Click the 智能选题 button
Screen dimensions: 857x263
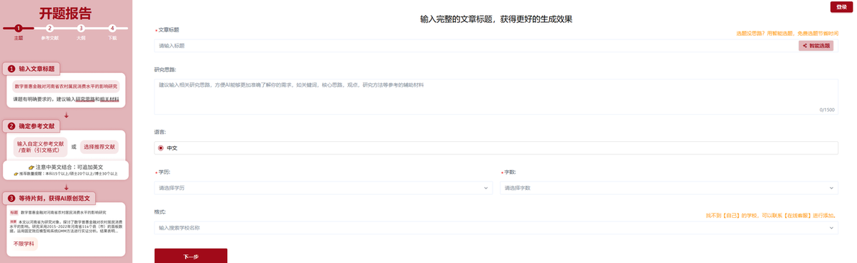click(816, 46)
